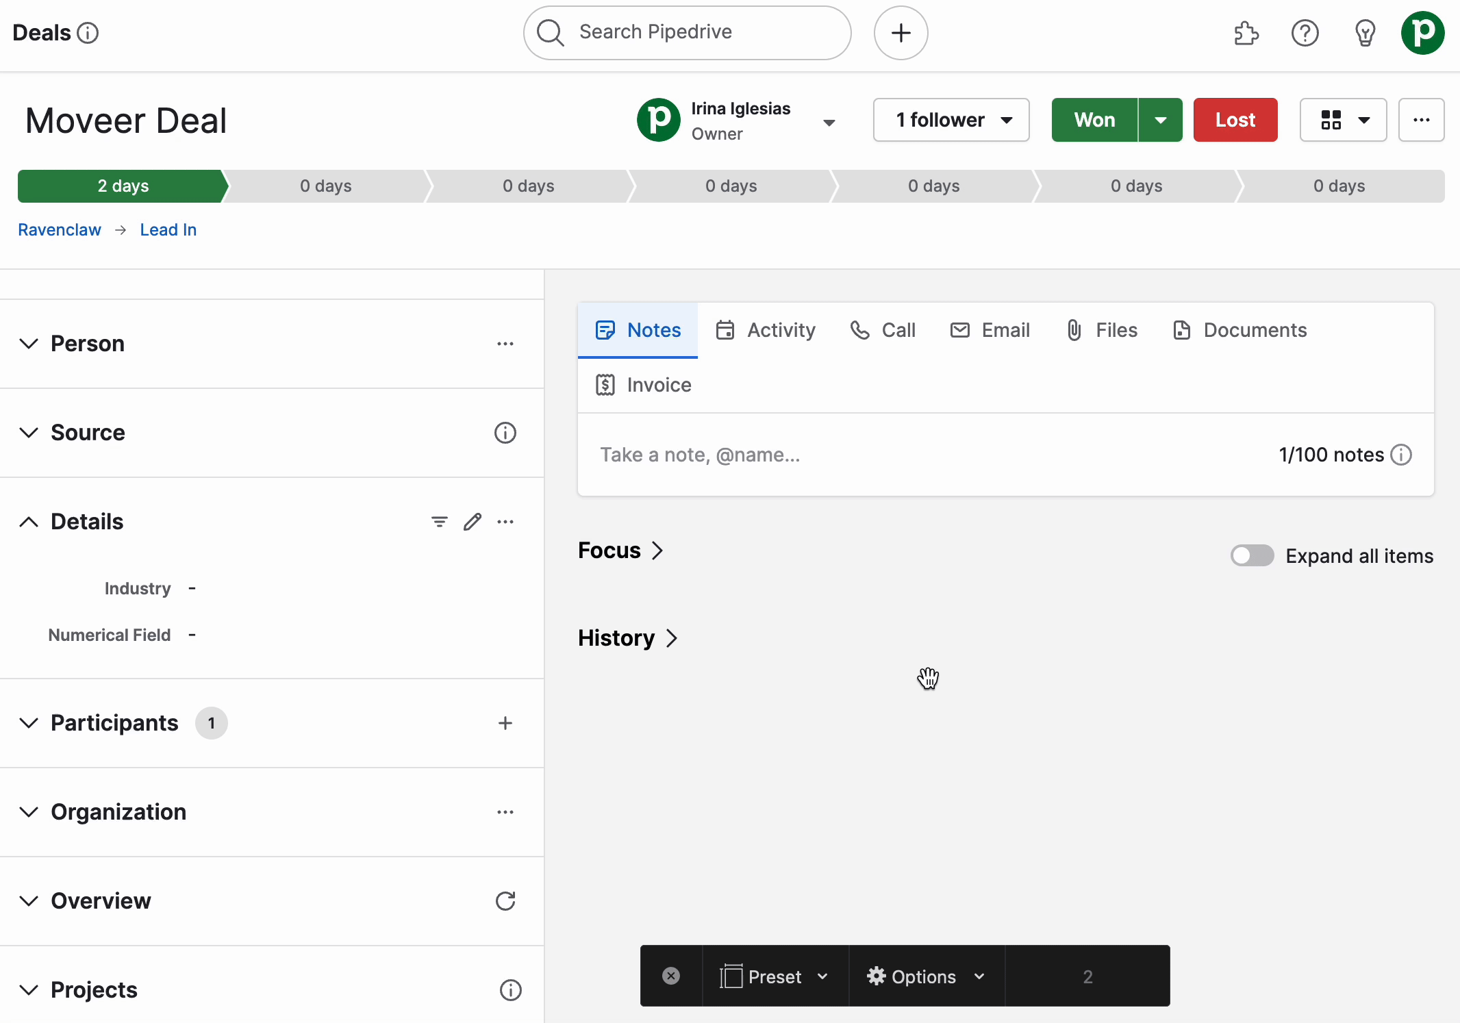This screenshot has width=1460, height=1023.
Task: Select the Notes tab
Action: [638, 330]
